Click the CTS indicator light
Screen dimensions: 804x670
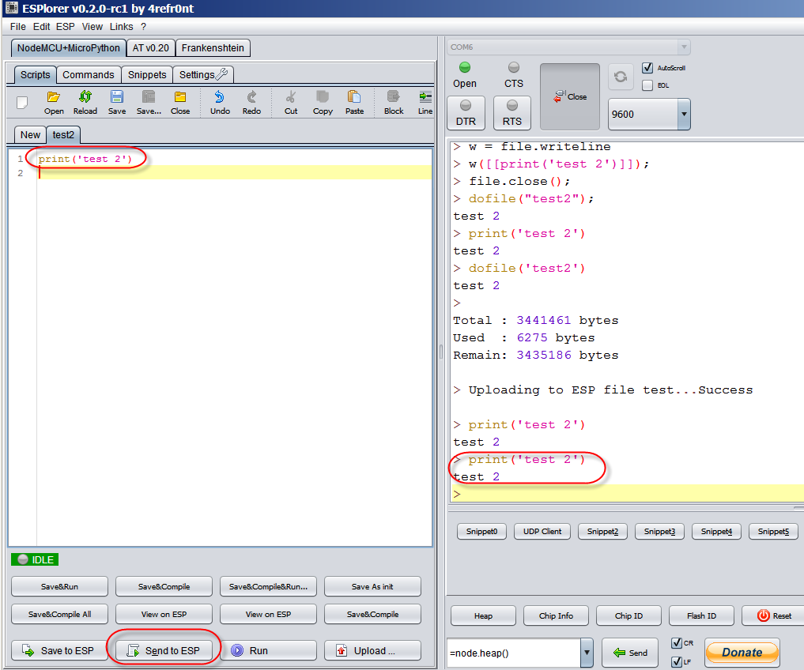tap(513, 67)
